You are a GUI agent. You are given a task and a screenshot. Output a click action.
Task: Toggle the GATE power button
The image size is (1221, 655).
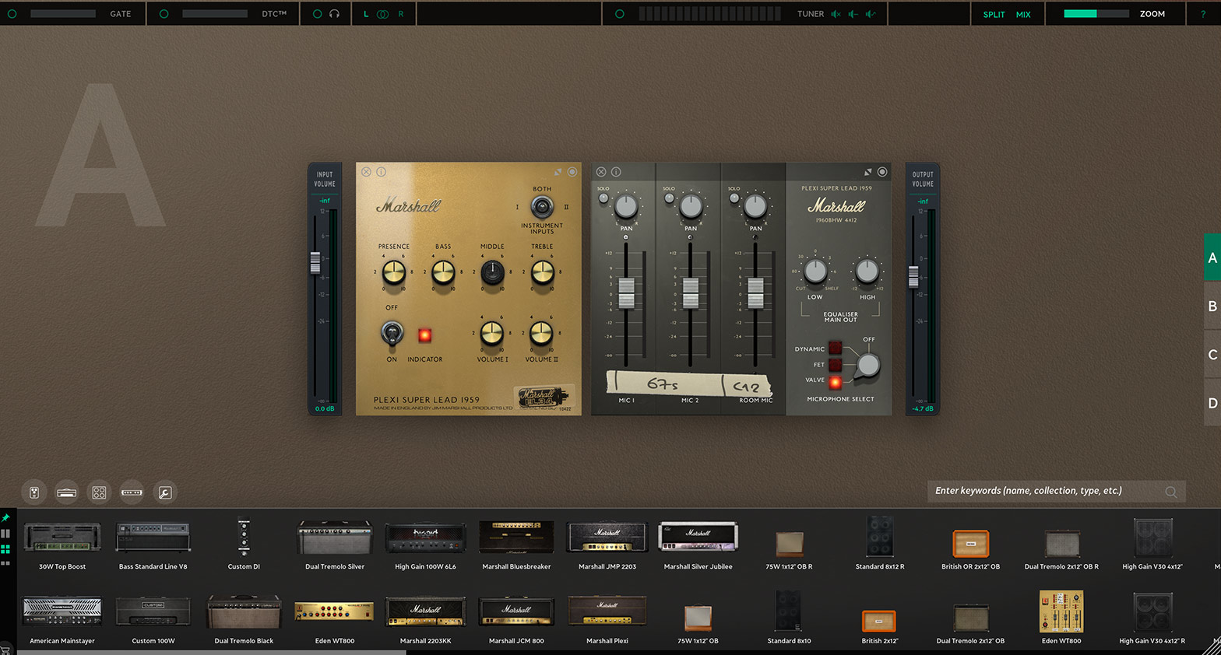point(12,14)
